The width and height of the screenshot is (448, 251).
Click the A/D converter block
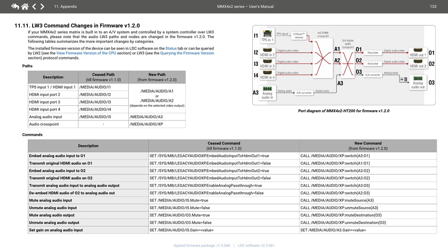pyautogui.click(x=304, y=93)
